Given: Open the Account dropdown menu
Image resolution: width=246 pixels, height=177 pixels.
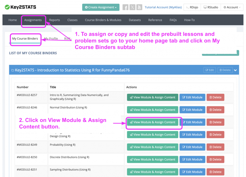Looking at the screenshot, I should (x=232, y=7).
